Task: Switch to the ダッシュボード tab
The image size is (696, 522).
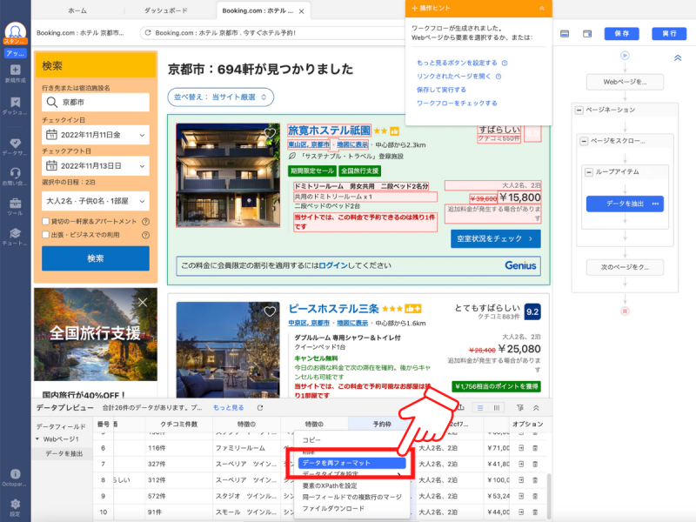Action: (x=165, y=10)
